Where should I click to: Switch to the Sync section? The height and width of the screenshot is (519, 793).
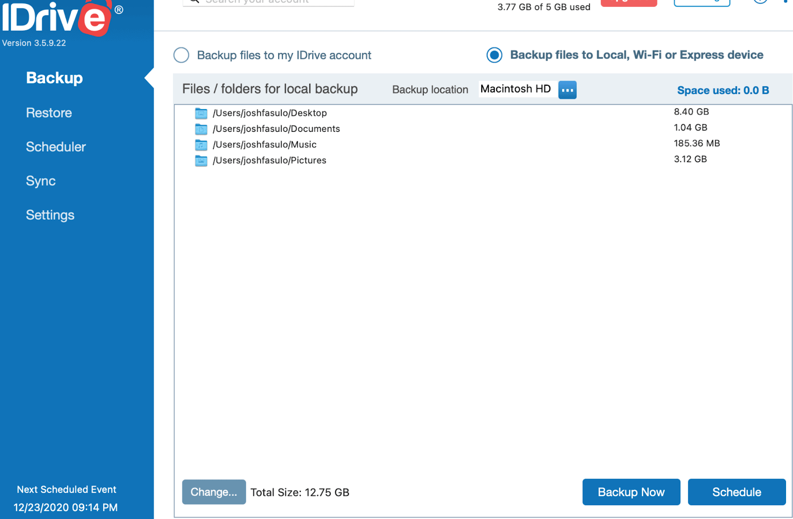coord(41,181)
